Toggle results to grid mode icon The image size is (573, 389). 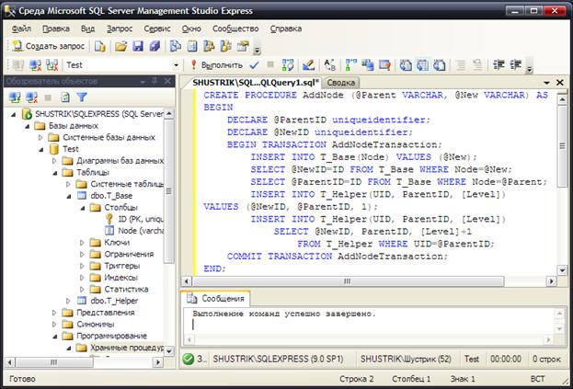(423, 65)
